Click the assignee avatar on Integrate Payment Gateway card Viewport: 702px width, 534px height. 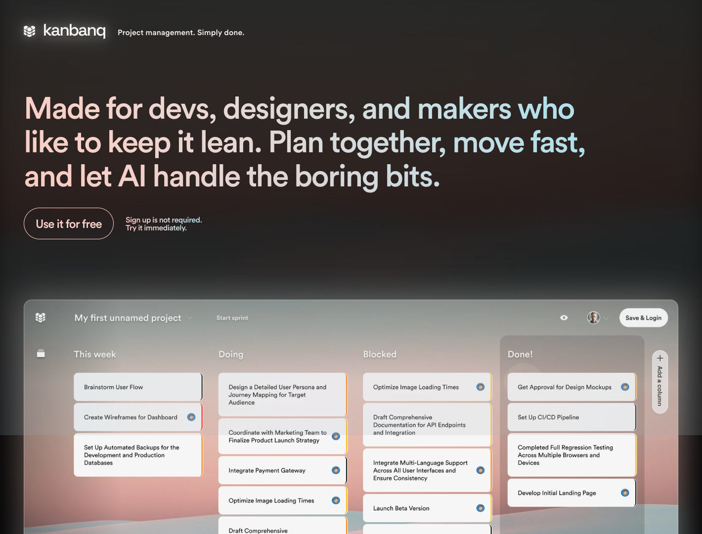(336, 470)
